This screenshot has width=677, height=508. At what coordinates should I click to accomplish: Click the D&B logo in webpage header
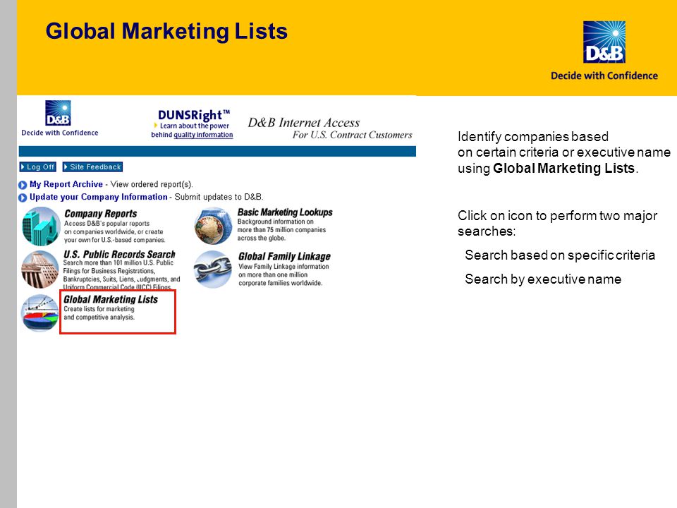(58, 113)
